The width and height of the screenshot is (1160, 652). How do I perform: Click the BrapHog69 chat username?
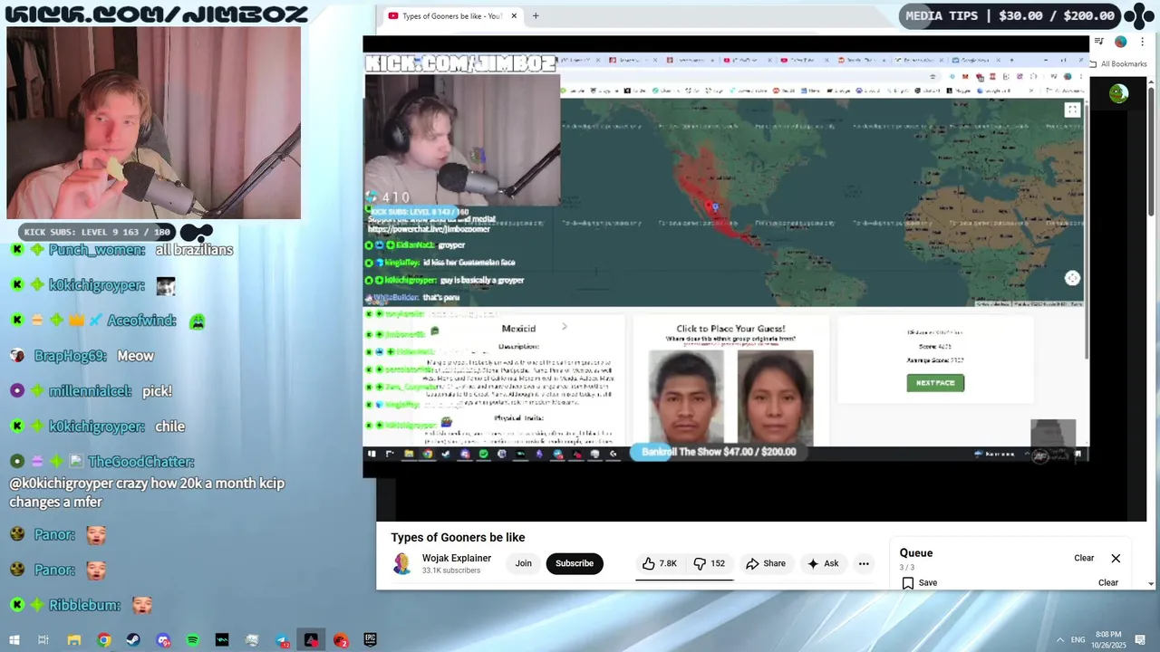click(x=71, y=356)
